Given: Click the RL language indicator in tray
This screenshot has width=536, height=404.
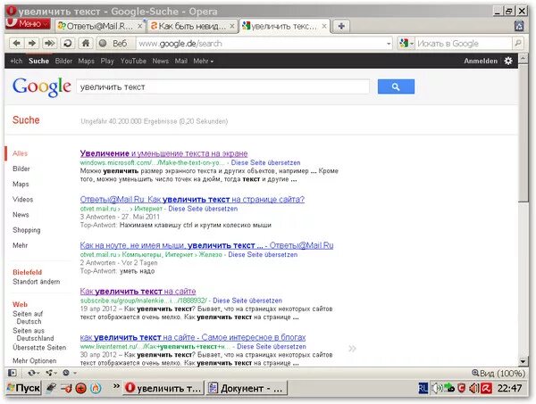Looking at the screenshot, I should coord(423,388).
